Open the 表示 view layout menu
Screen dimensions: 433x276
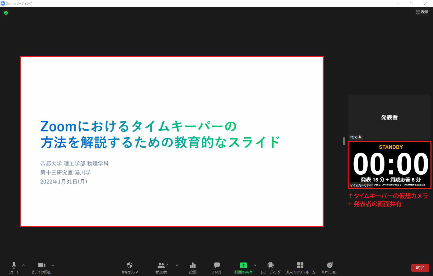click(x=422, y=12)
